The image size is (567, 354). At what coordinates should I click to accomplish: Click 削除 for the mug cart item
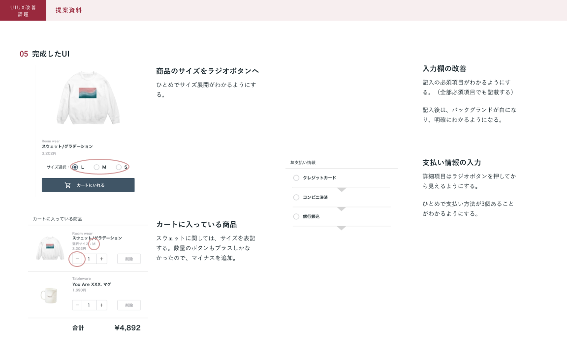point(129,305)
